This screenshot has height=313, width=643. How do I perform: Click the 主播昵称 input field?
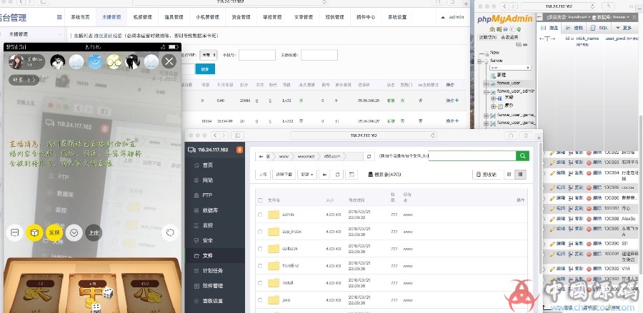click(319, 55)
